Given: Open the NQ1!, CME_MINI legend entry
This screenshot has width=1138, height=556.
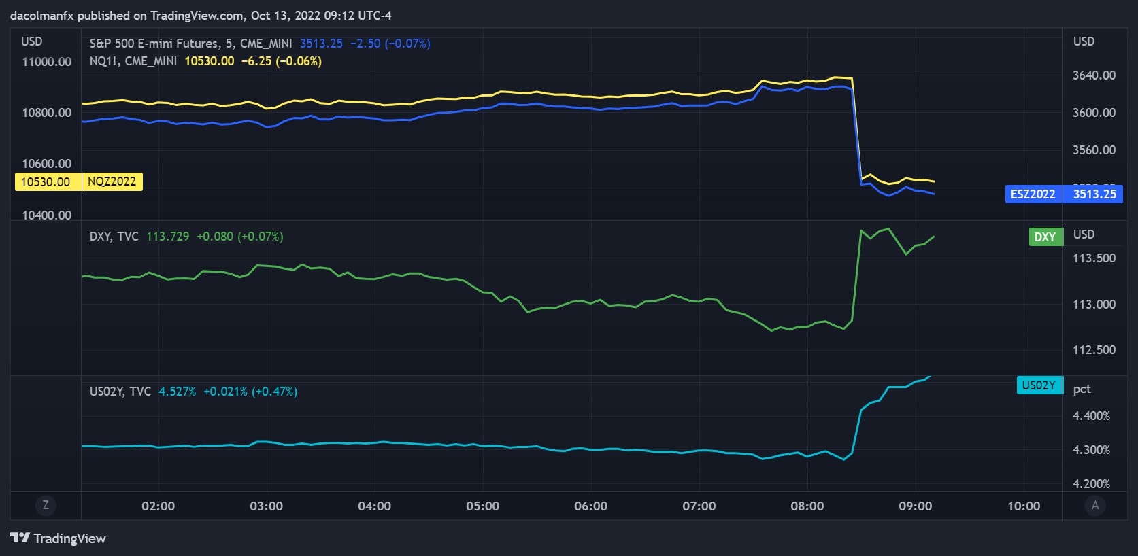Looking at the screenshot, I should pos(133,61).
